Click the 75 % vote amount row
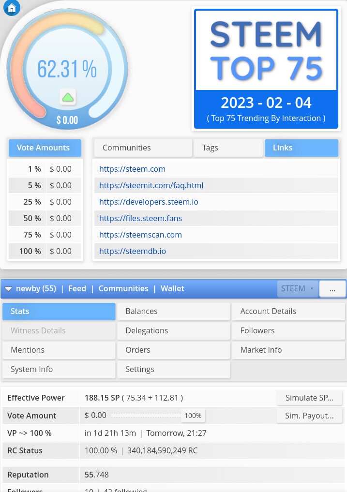 (x=45, y=235)
